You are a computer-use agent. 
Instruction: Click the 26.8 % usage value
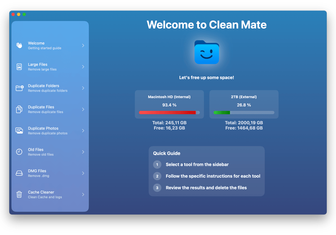click(x=244, y=105)
